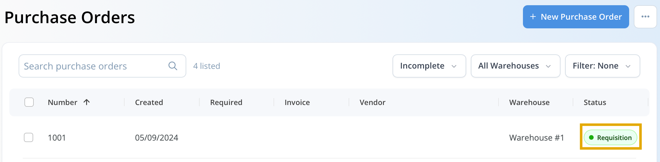Viewport: 660px width, 162px height.
Task: Click the ascending sort arrow beside Number
Action: (x=86, y=102)
